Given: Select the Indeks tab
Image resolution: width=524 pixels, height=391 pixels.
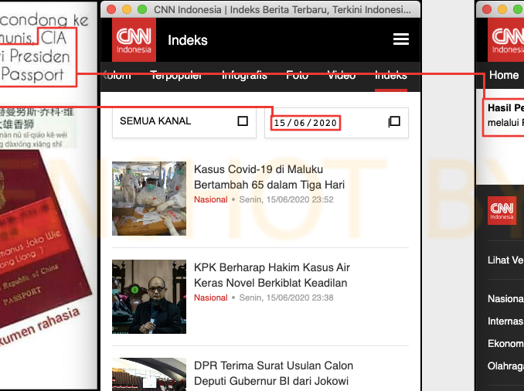Looking at the screenshot, I should tap(390, 75).
